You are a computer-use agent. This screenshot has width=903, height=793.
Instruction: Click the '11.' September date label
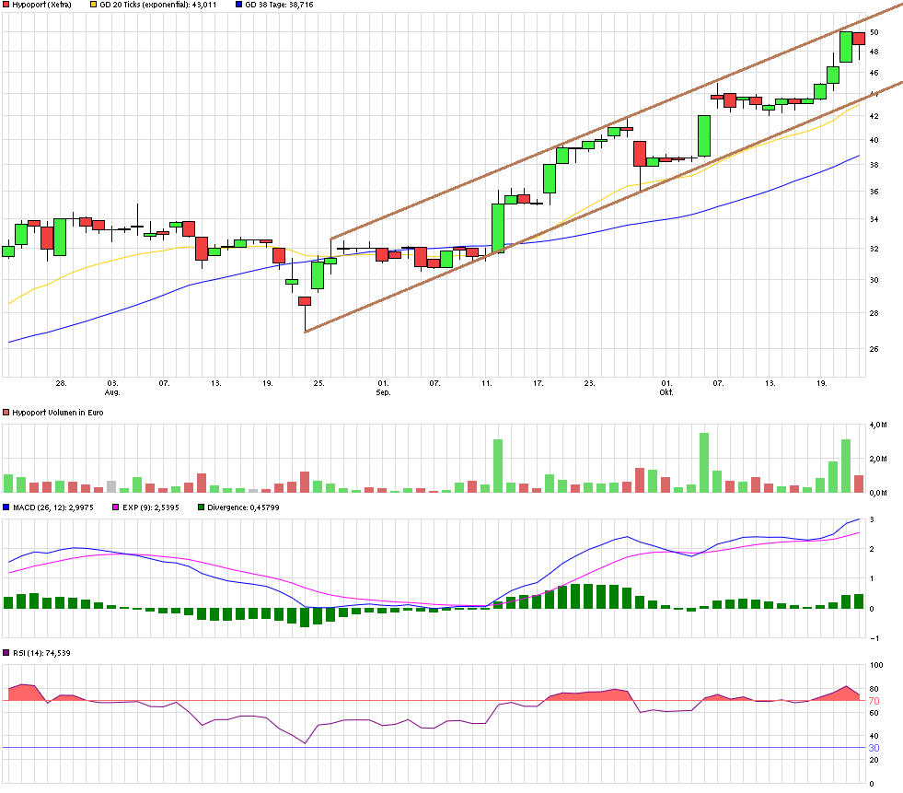[487, 383]
